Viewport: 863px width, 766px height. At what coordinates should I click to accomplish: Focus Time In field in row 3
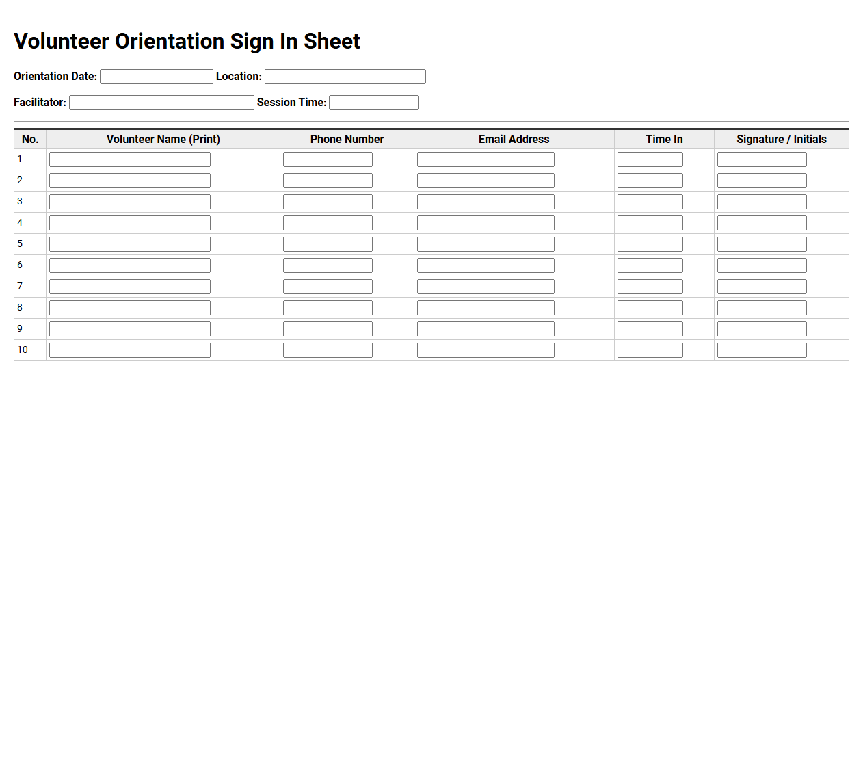pos(650,202)
